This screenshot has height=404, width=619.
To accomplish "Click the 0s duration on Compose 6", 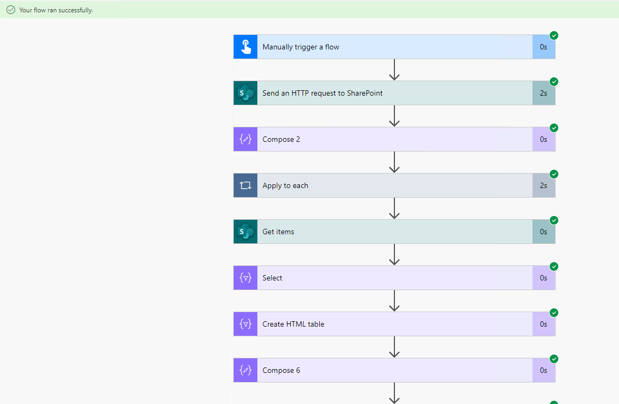I will point(544,370).
